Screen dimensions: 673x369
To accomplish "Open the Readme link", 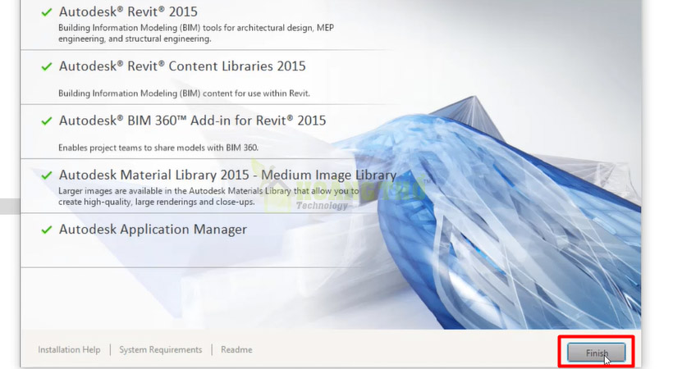I will click(x=236, y=349).
